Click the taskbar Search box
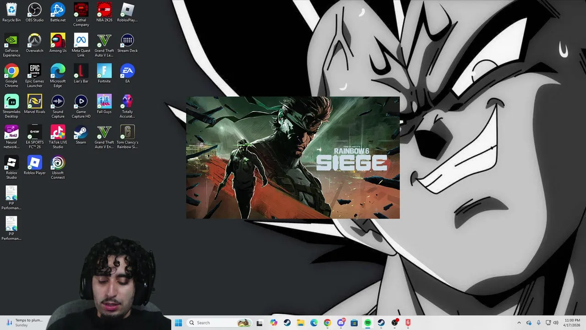 (x=219, y=323)
